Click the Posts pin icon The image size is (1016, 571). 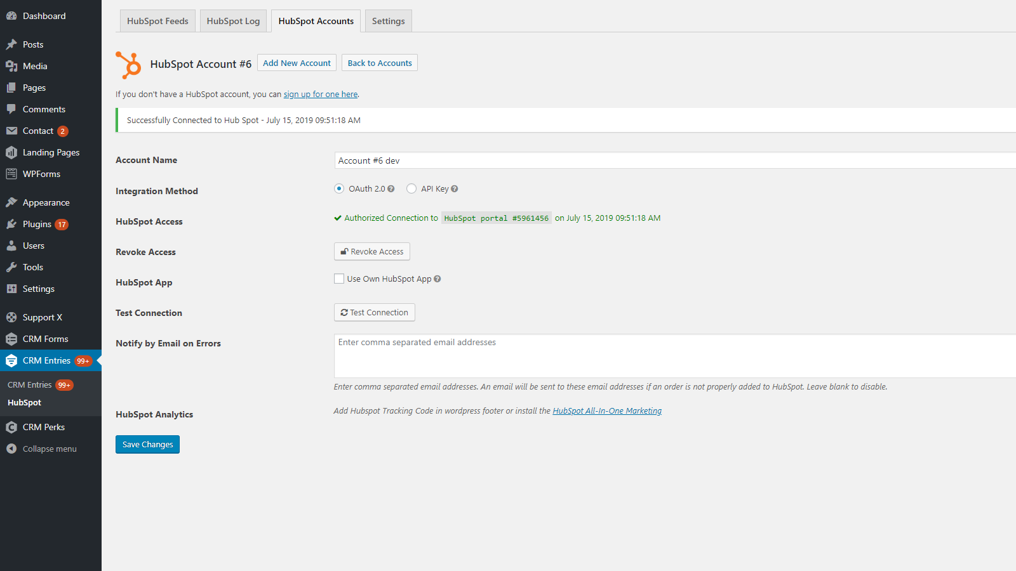coord(11,44)
